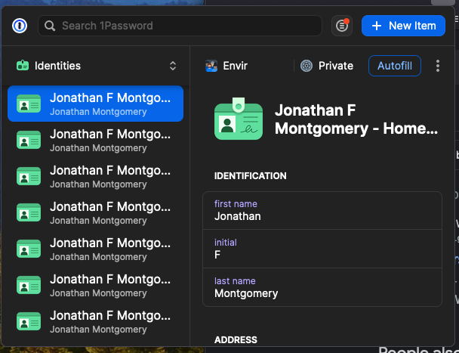Click the 'last name' field label
The height and width of the screenshot is (353, 459).
pyautogui.click(x=235, y=281)
